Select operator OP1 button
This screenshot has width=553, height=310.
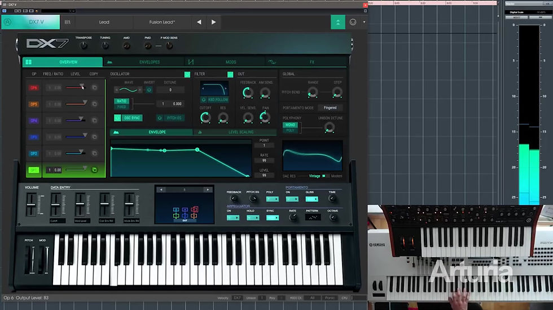tap(34, 170)
